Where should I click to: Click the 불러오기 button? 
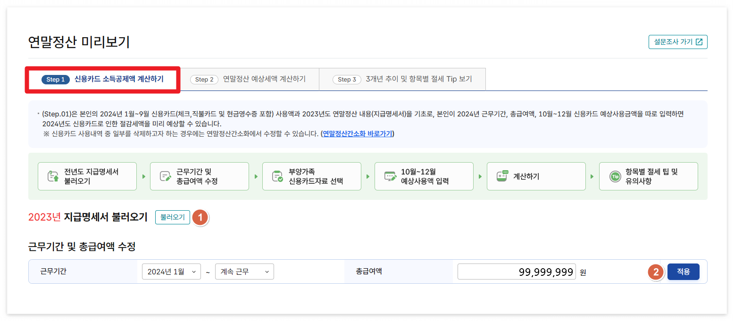[x=173, y=217]
